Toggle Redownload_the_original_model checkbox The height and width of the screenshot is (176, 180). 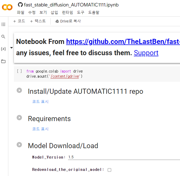click(109, 170)
